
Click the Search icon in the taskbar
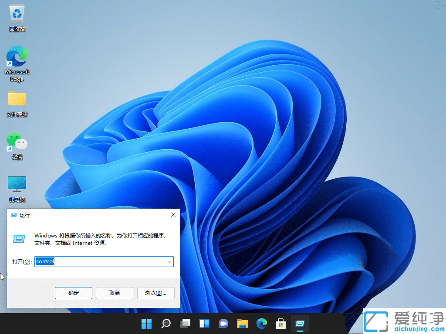coord(166,324)
